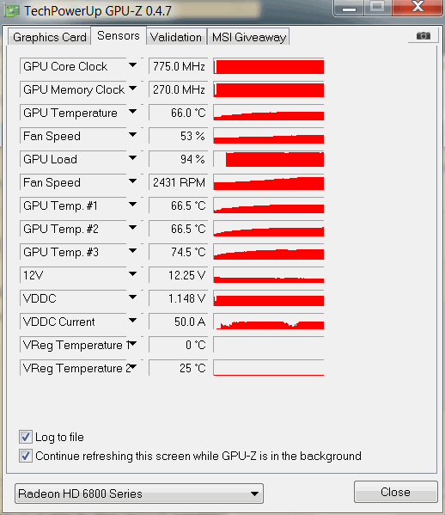
Task: Click the 775.0 MHz value field
Action: pos(178,66)
